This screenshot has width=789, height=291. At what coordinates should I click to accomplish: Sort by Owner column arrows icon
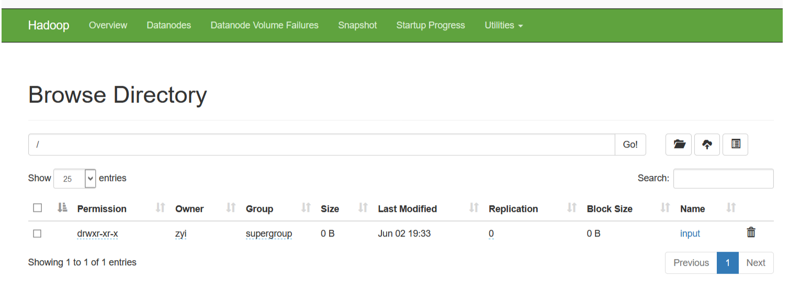(x=231, y=208)
